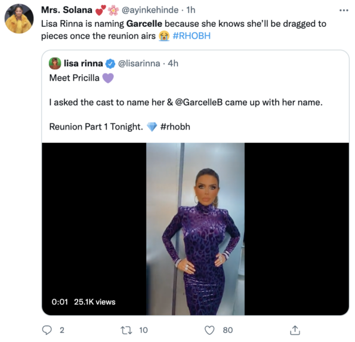The height and width of the screenshot is (342, 355).
Task: Open the Mrs. Solana display name
Action: pyautogui.click(x=67, y=10)
